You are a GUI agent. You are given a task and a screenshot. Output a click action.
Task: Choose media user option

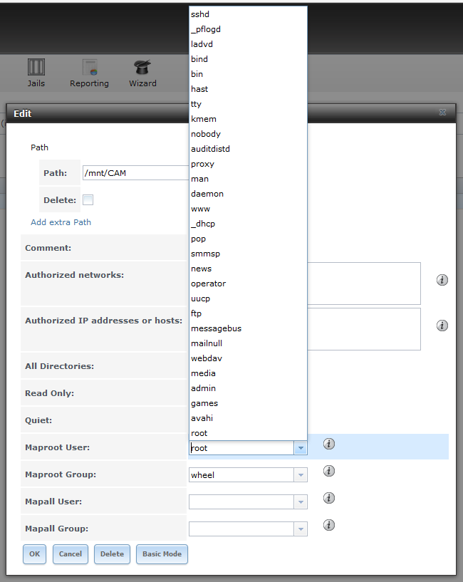(248, 373)
